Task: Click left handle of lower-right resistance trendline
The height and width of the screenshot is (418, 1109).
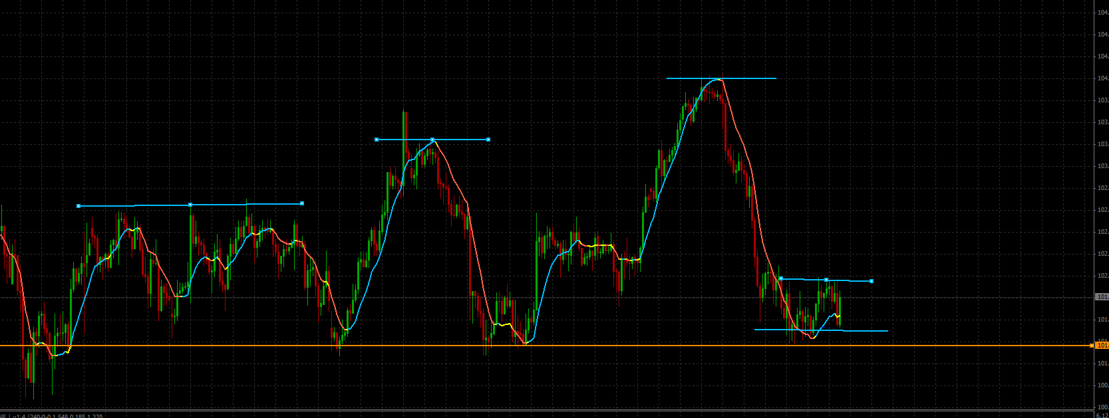Action: (x=781, y=278)
